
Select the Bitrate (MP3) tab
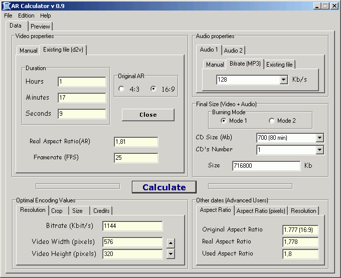point(245,64)
